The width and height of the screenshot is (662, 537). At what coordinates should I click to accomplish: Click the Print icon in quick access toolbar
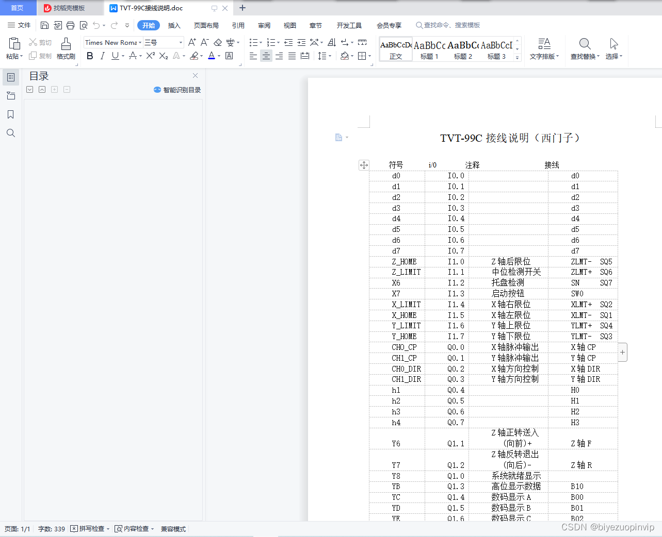point(70,25)
